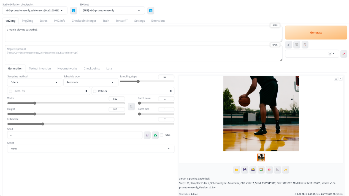349x196 pixels.
Task: Open the images output folder
Action: pos(237,170)
